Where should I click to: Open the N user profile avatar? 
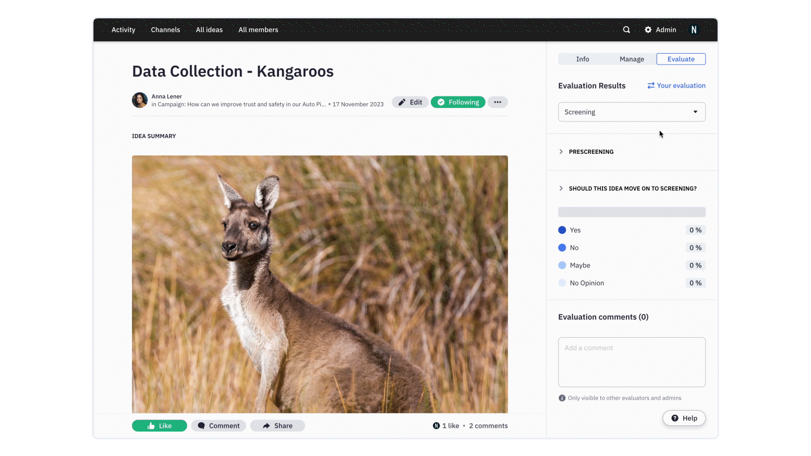tap(694, 30)
